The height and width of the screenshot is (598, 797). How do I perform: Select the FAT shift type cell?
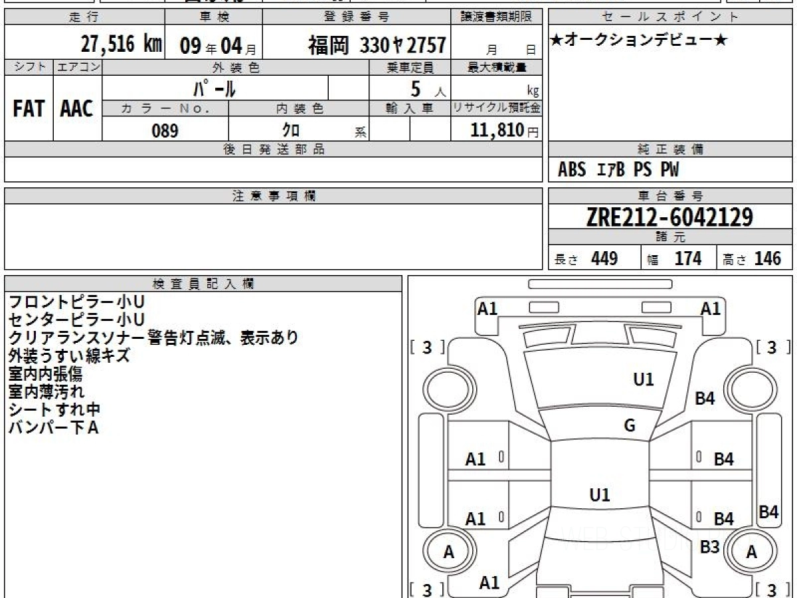(29, 109)
